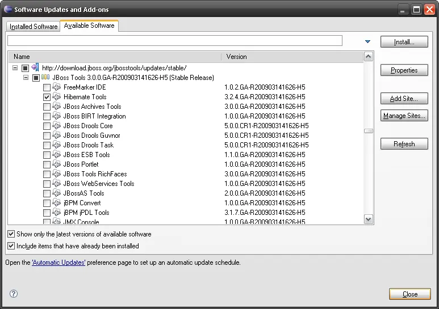The image size is (439, 309).
Task: Click version 1.1.0.GA-R200903141626-H5
Action: point(265,154)
